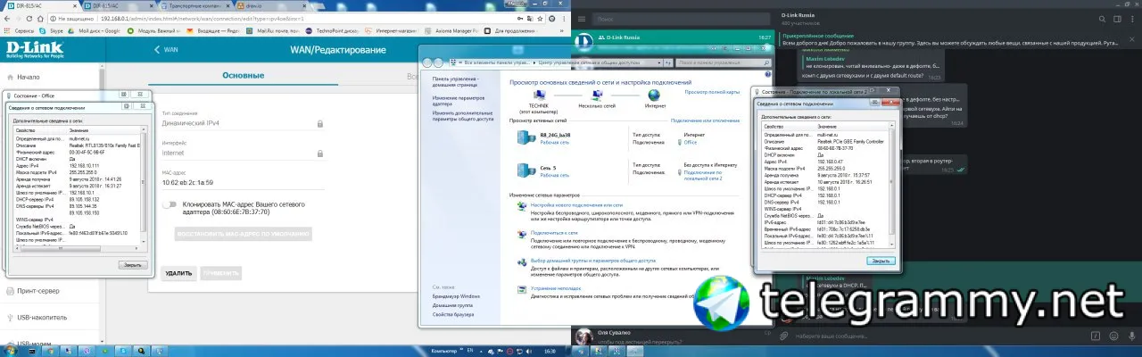Image resolution: width=1142 pixels, height=357 pixels.
Task: Click the Office connection link
Action: [x=691, y=142]
